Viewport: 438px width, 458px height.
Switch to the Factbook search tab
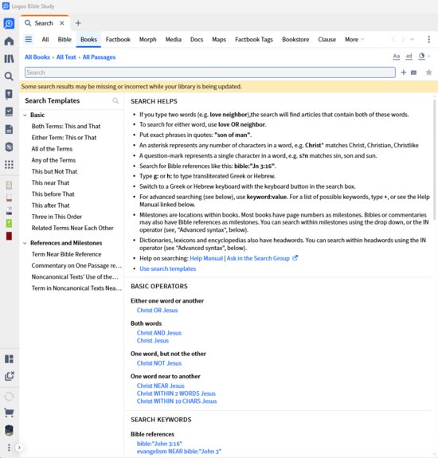[x=118, y=40]
